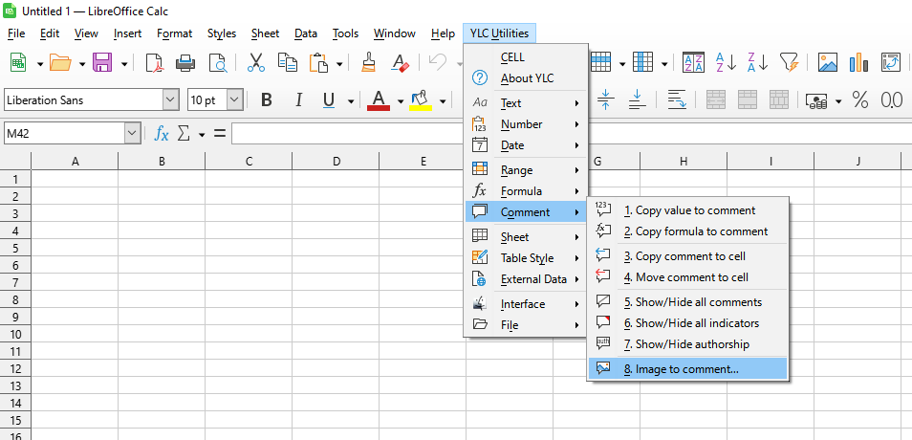912x440 pixels.
Task: Open the font size dropdown
Action: tap(234, 100)
